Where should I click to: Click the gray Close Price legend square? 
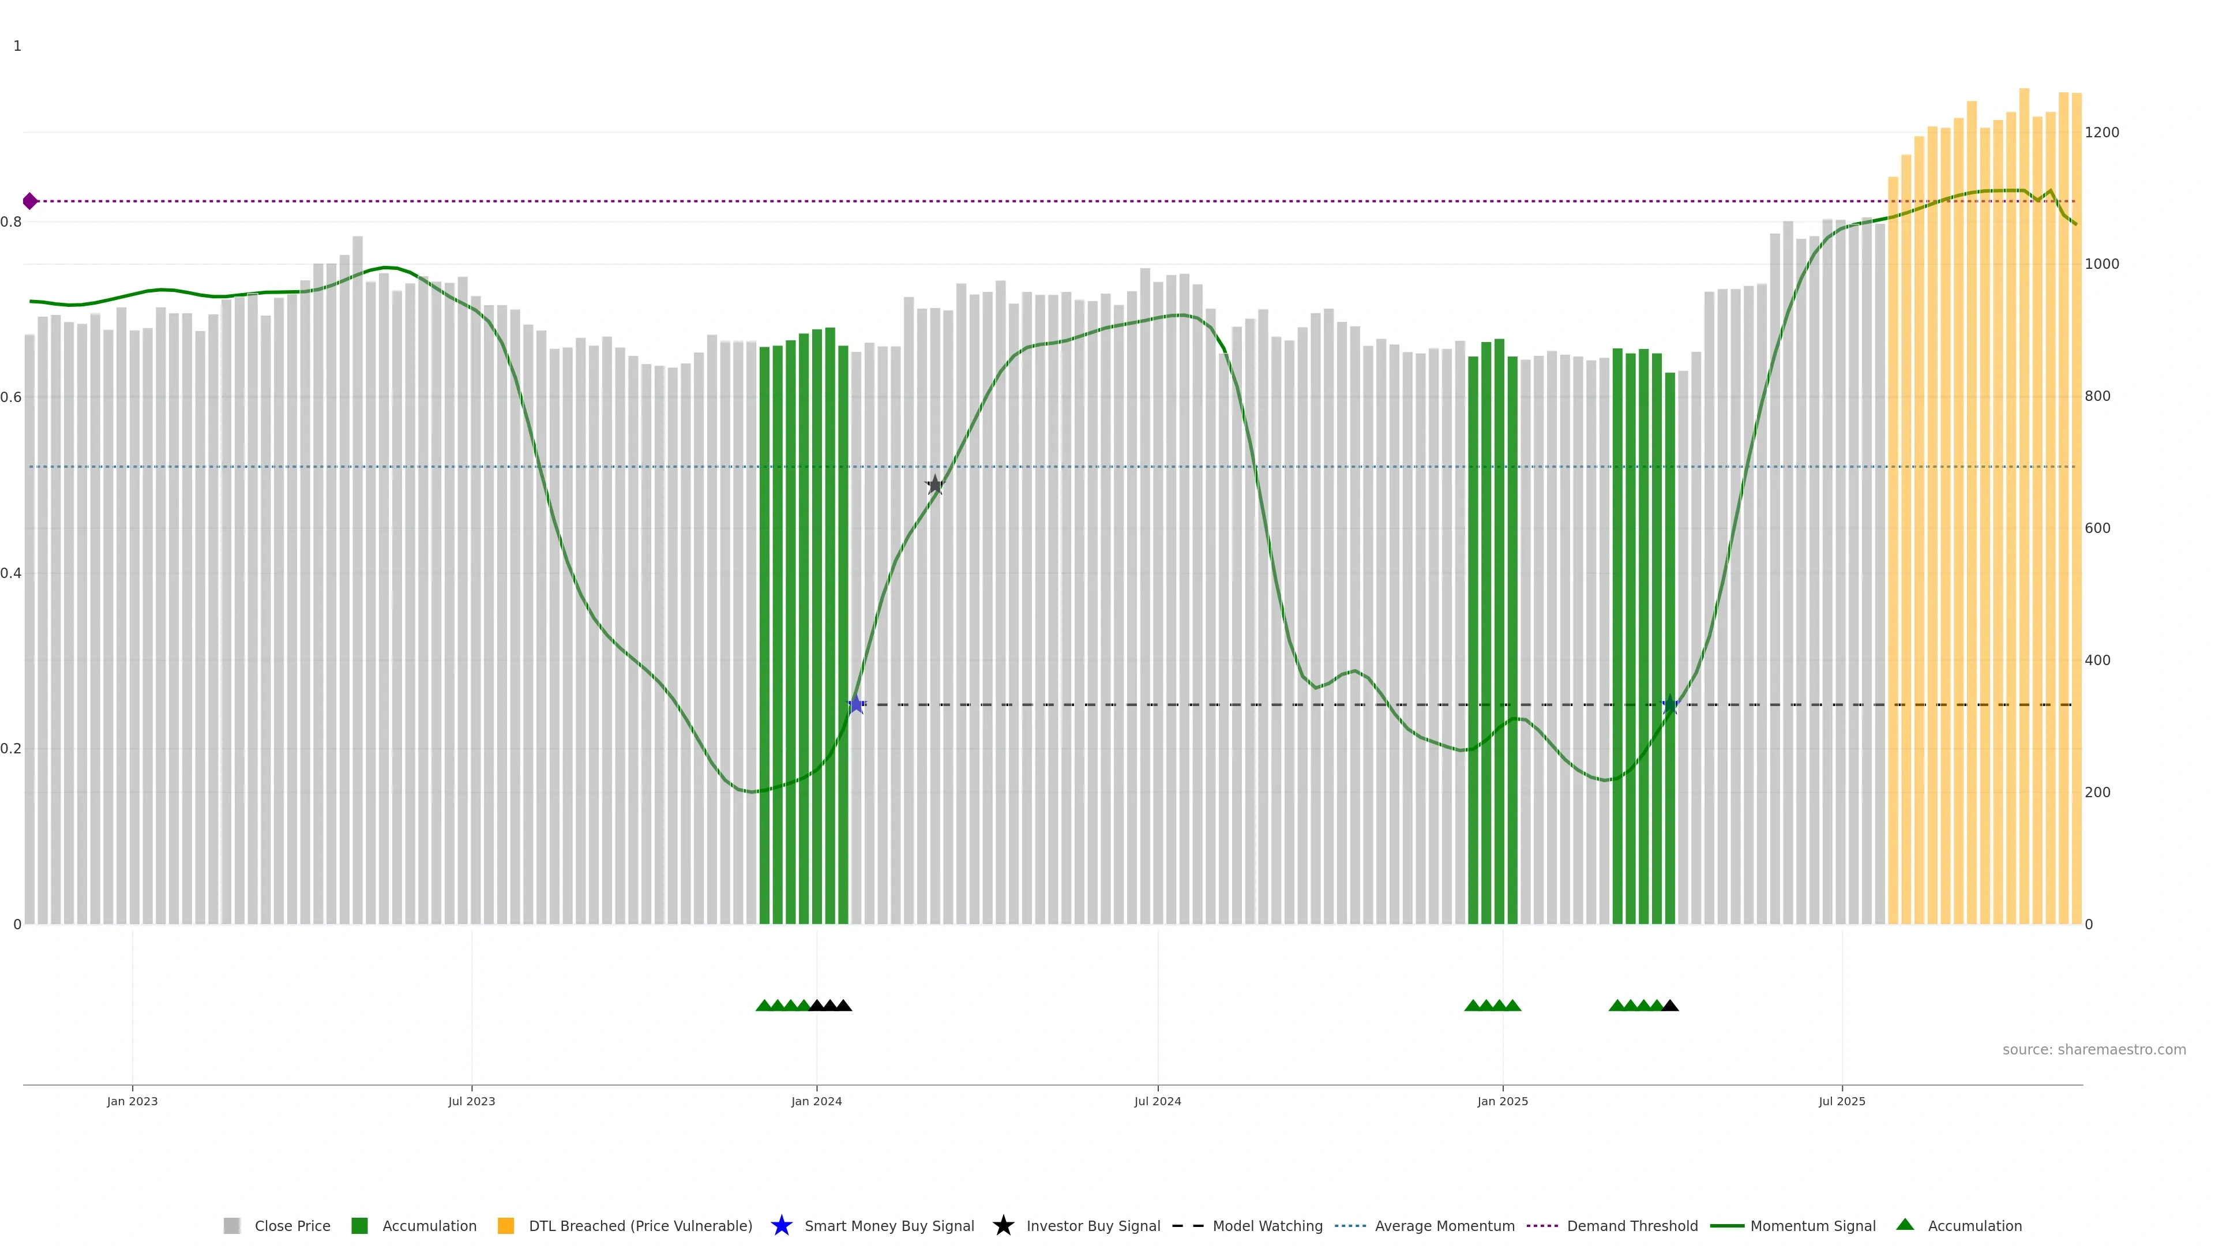[231, 1225]
